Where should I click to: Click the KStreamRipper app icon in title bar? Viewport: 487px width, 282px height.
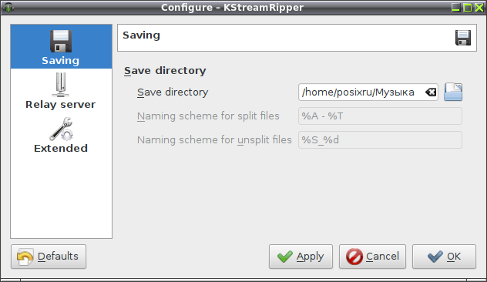pos(8,7)
